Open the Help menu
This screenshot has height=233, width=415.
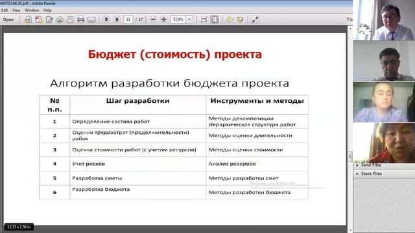point(47,10)
